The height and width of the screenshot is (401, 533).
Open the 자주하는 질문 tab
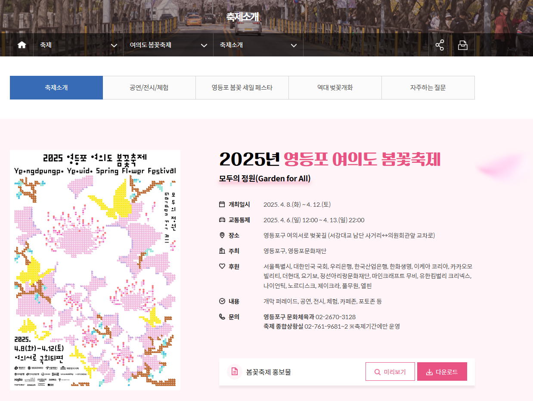[428, 87]
